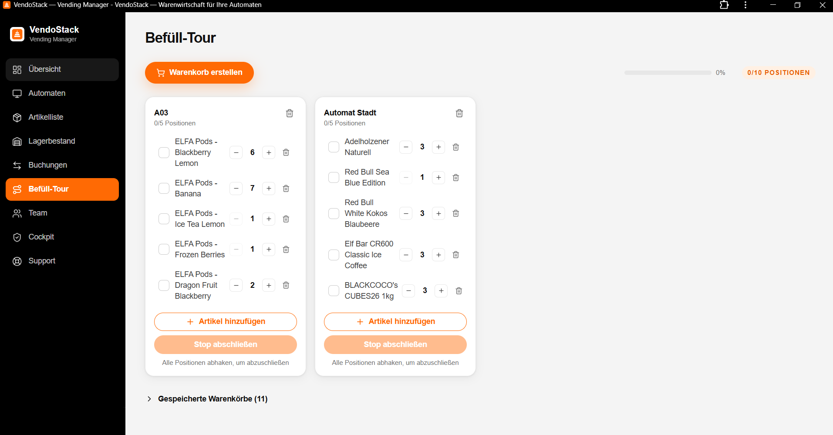The image size is (833, 435).
Task: Open the three-dot menu in title bar
Action: pos(745,5)
